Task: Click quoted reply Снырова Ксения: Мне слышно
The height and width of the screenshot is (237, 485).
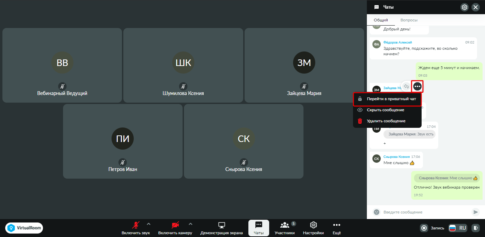Action: 447,178
